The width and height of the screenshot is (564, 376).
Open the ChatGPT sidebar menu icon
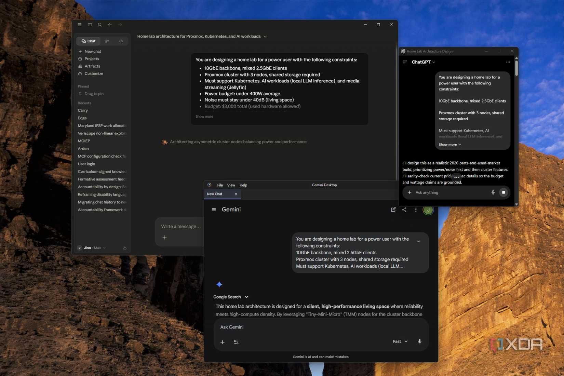405,62
